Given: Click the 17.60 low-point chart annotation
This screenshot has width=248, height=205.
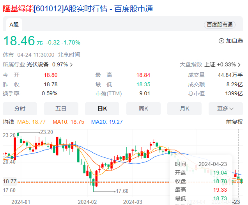Looking at the screenshot, I should (122, 191).
